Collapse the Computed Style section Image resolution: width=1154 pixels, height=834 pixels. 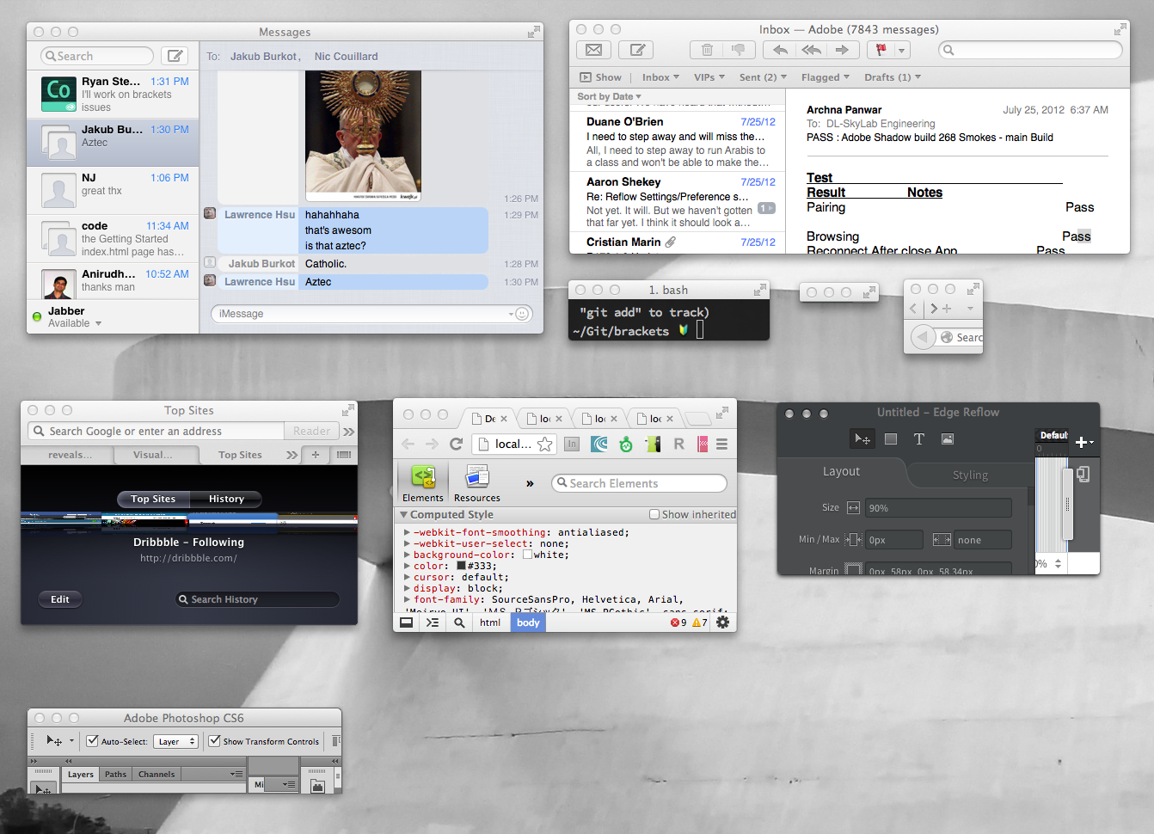[403, 514]
